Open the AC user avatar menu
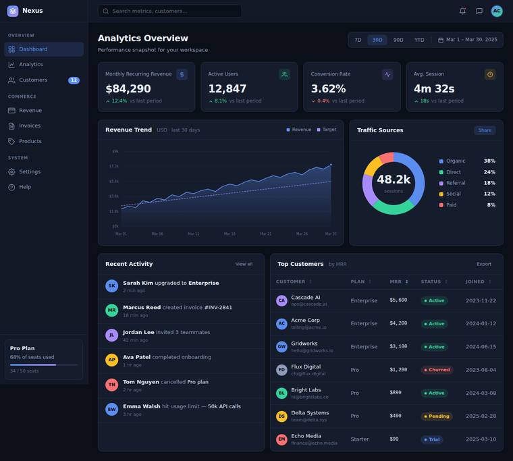The width and height of the screenshot is (513, 461). pos(497,11)
